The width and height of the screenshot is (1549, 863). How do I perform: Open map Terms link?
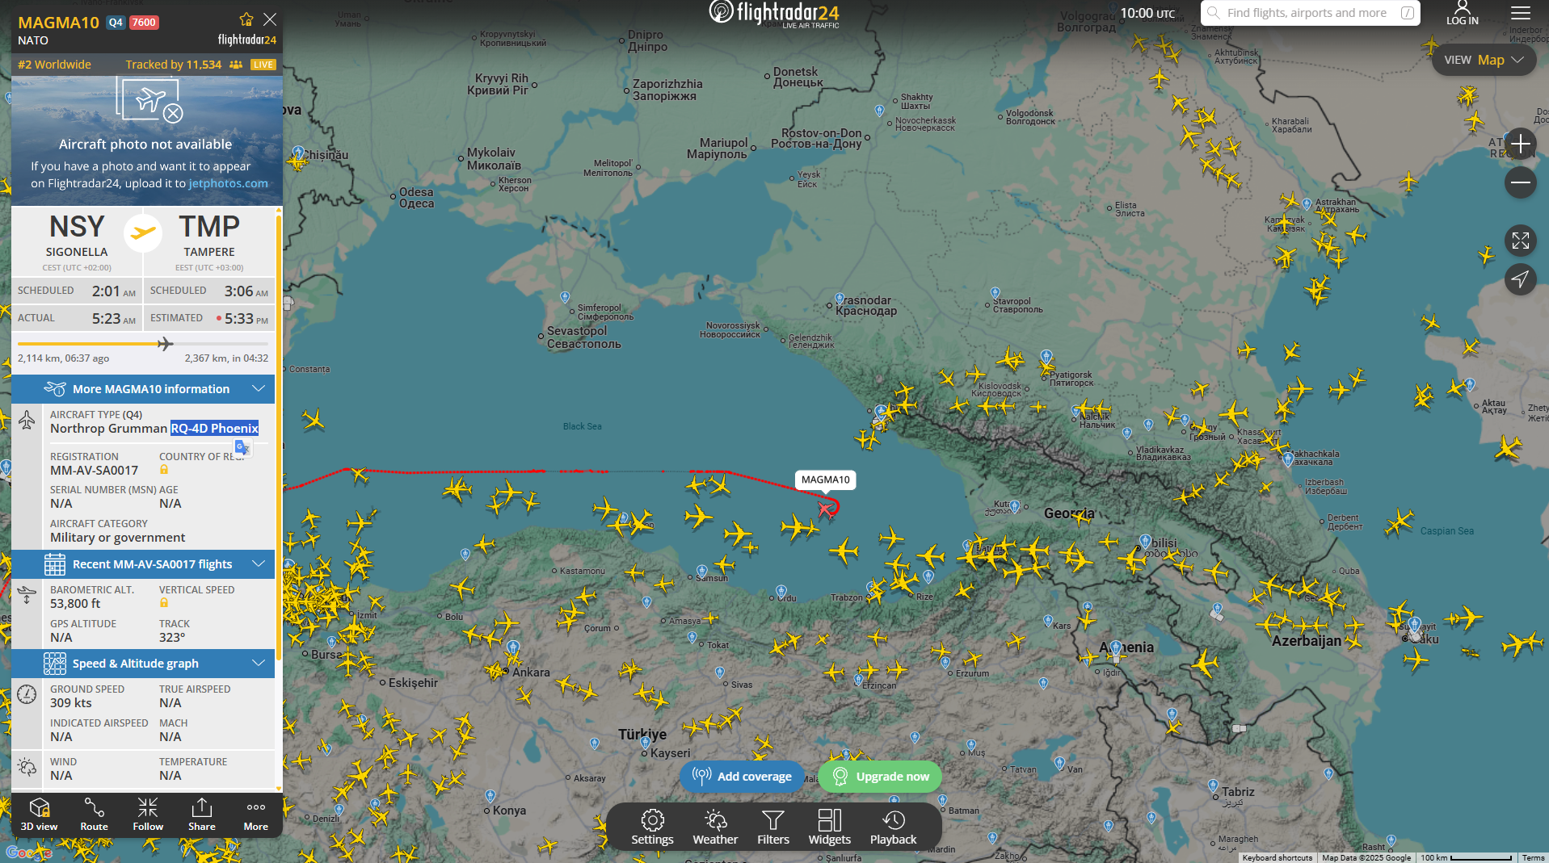pos(1533,857)
